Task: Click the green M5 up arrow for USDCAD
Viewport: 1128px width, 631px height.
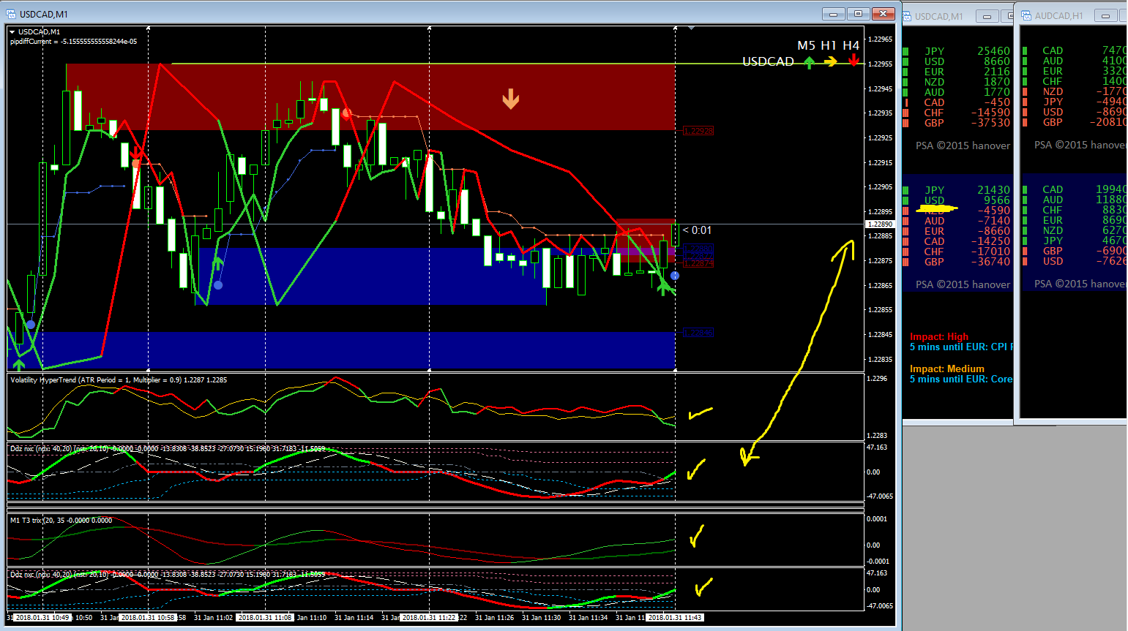Action: click(x=809, y=63)
